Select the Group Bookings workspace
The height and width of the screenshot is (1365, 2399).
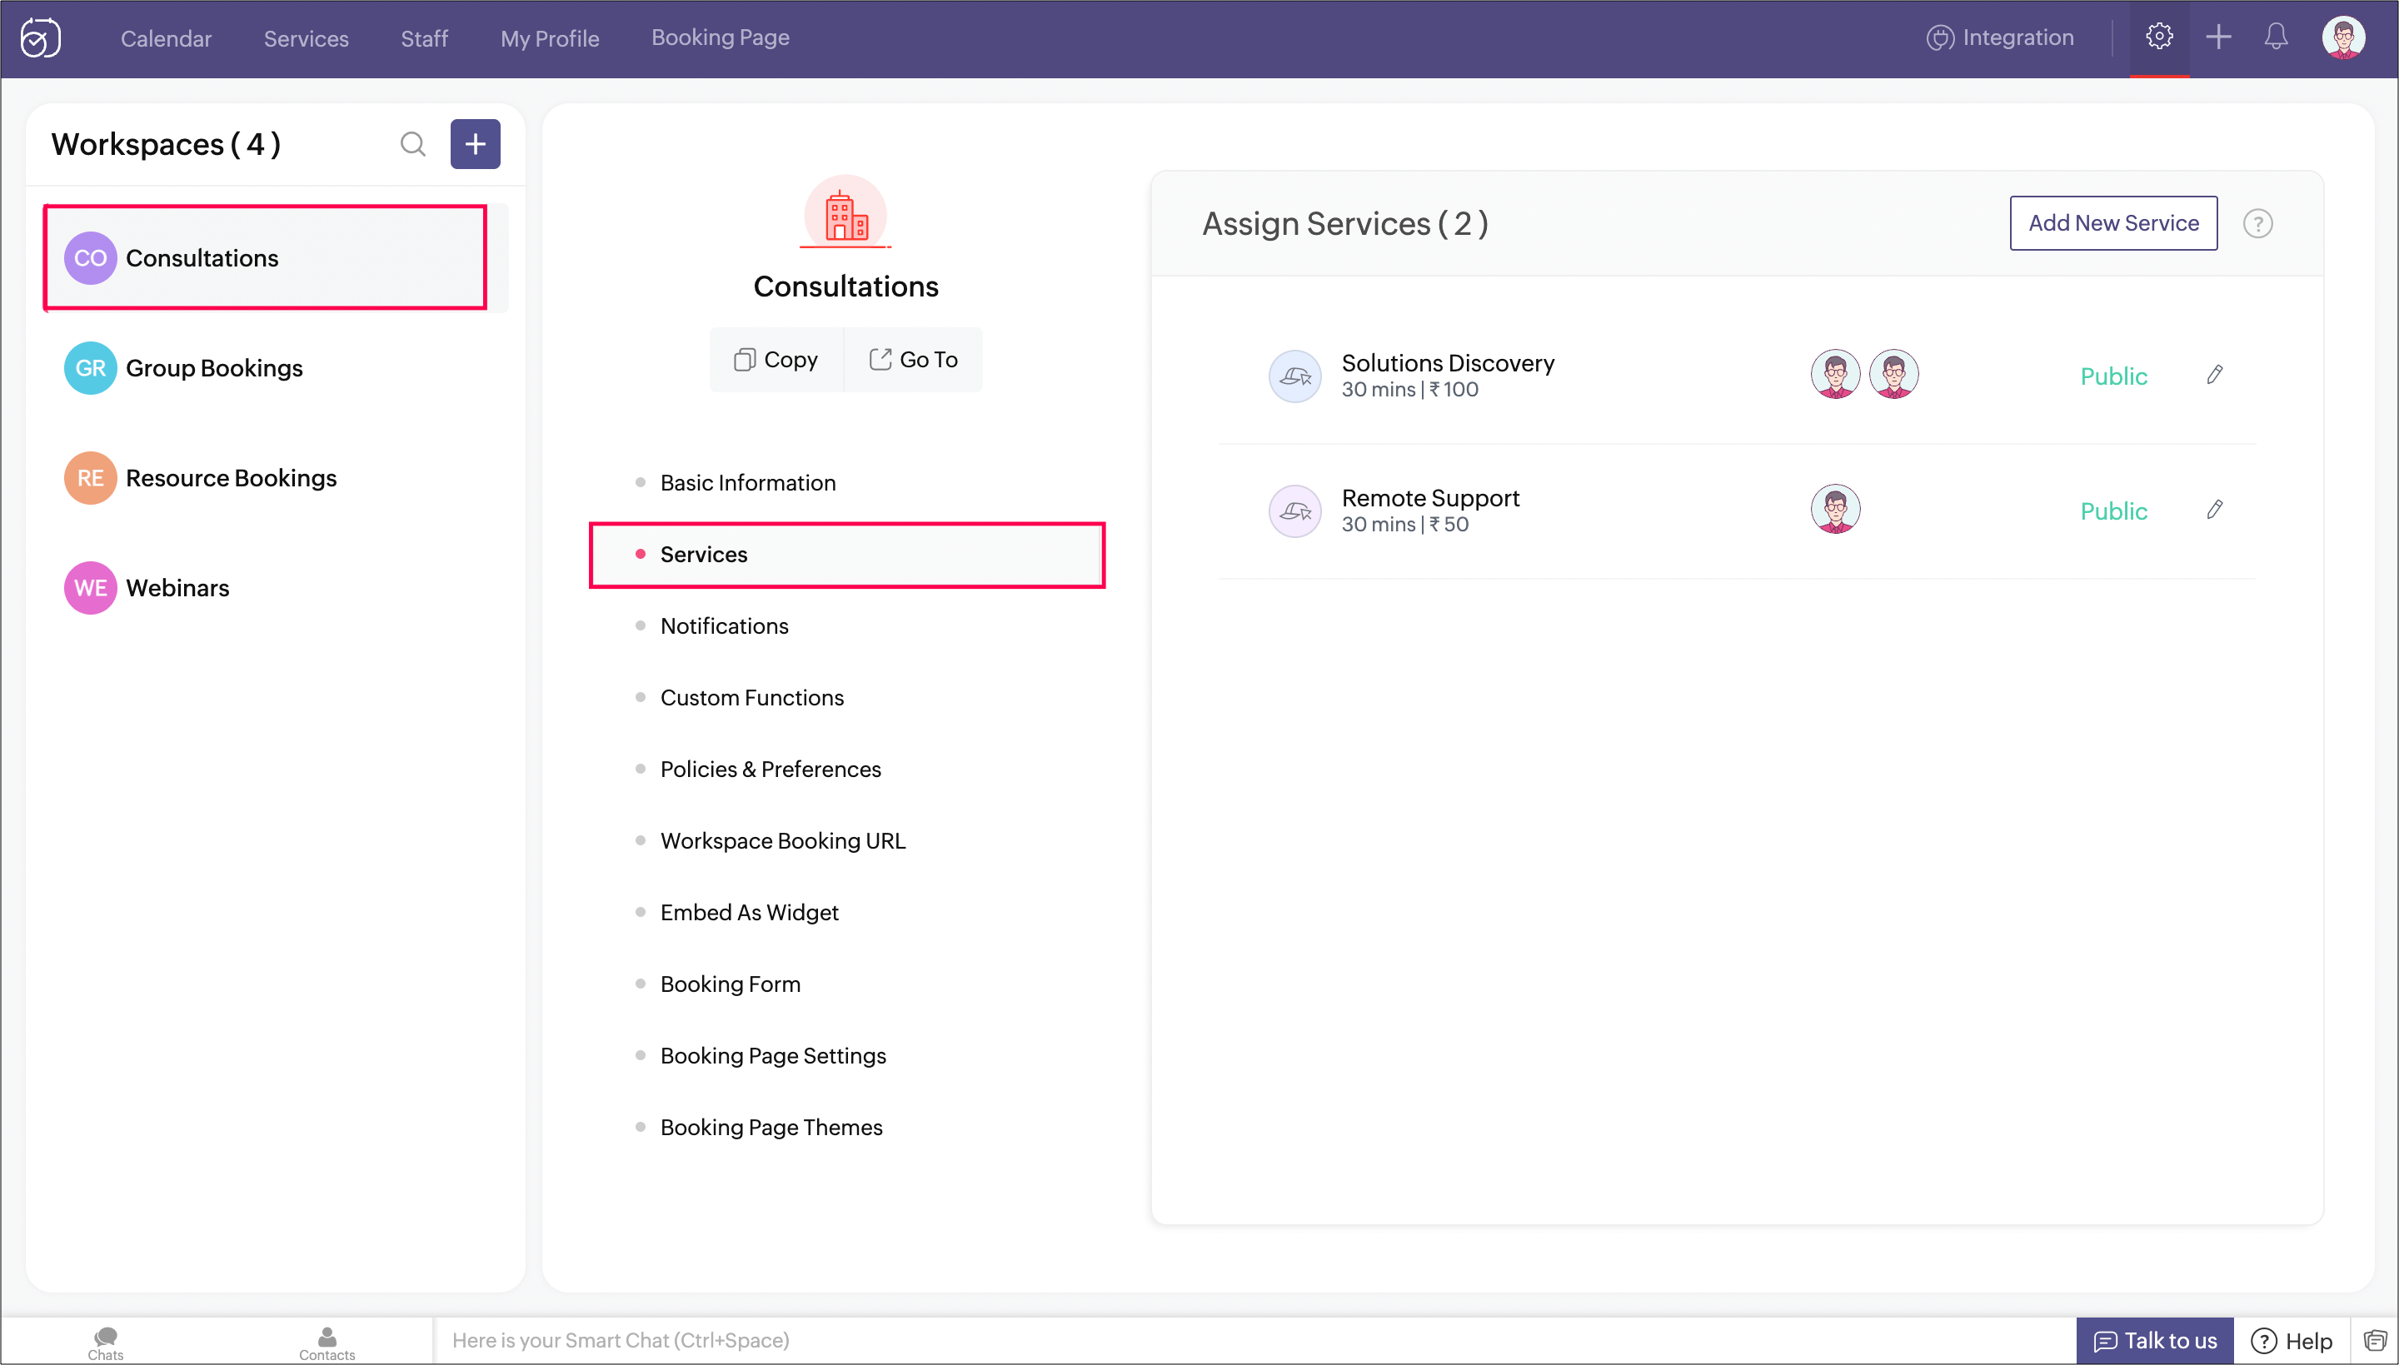(276, 367)
